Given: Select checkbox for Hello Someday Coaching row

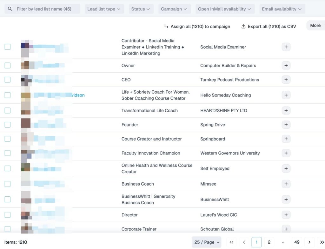Looking at the screenshot, I should (8, 95).
